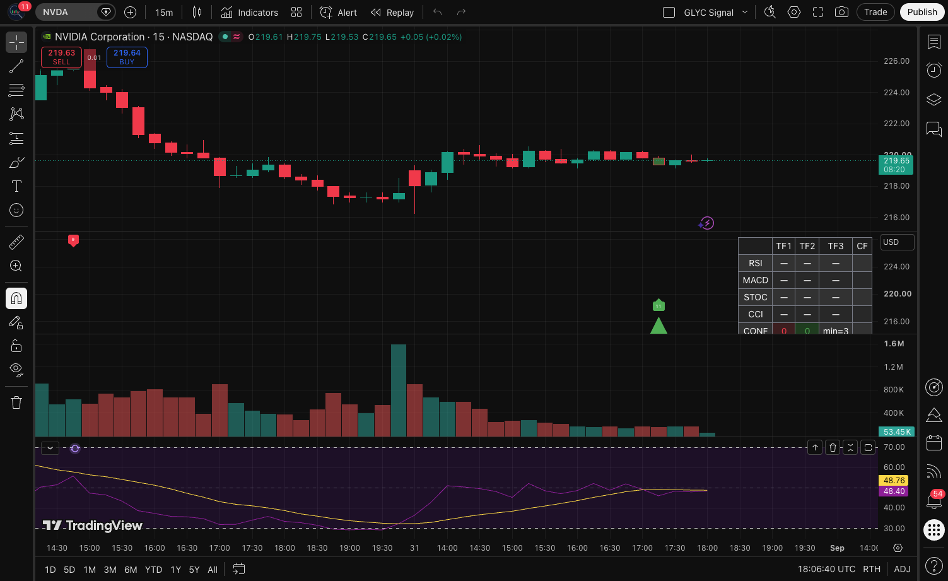This screenshot has height=581, width=948.
Task: Select the text annotation tool
Action: 16,186
